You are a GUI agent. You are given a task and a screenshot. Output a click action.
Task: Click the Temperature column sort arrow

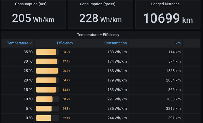pyautogui.click(x=31, y=43)
